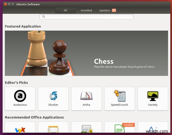Click the Installed ribbon on spreadsheet app
The image size is (172, 135).
pos(128,125)
